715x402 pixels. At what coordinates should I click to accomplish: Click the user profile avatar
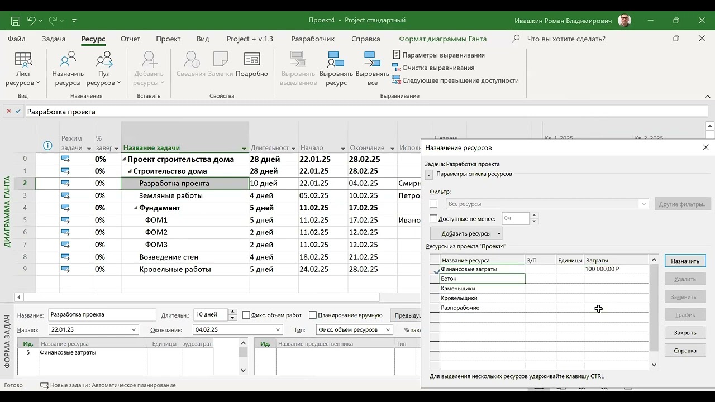point(625,21)
